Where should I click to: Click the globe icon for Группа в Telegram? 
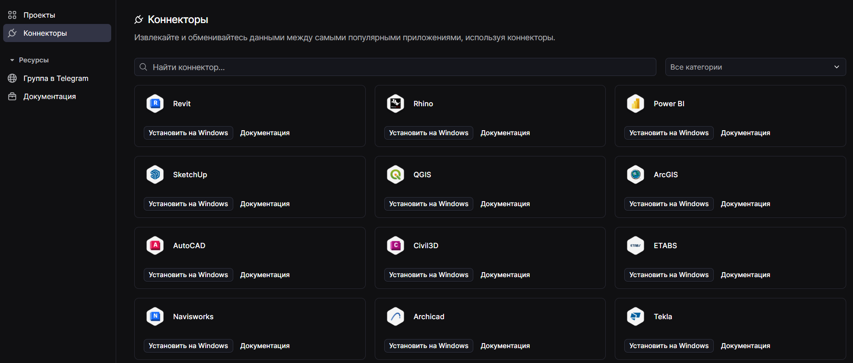[12, 78]
